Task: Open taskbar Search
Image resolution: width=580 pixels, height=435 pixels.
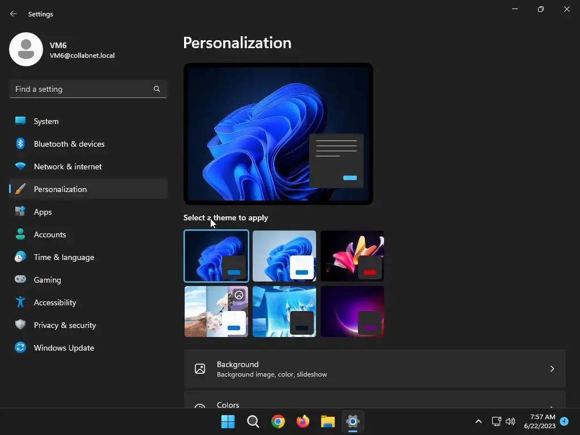Action: [253, 421]
